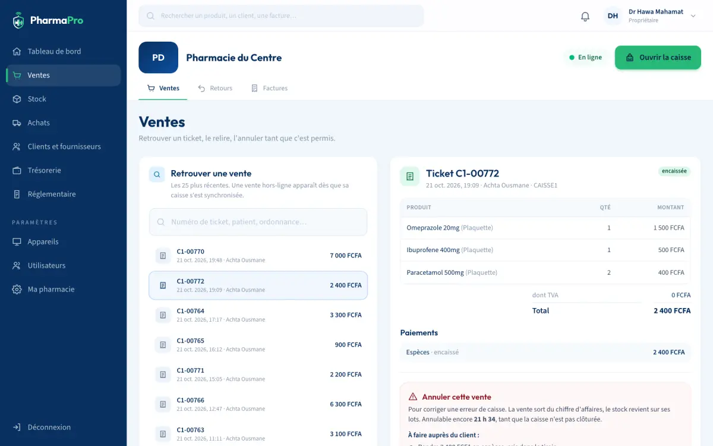Image resolution: width=713 pixels, height=446 pixels.
Task: Click Ouvrir la caisse button
Action: point(658,58)
